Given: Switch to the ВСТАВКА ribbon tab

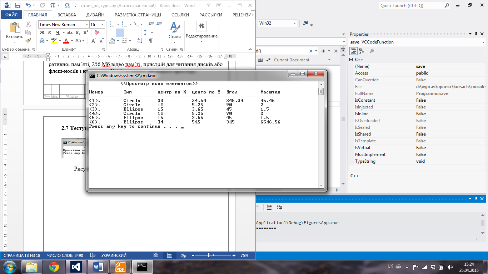Looking at the screenshot, I should (x=67, y=15).
